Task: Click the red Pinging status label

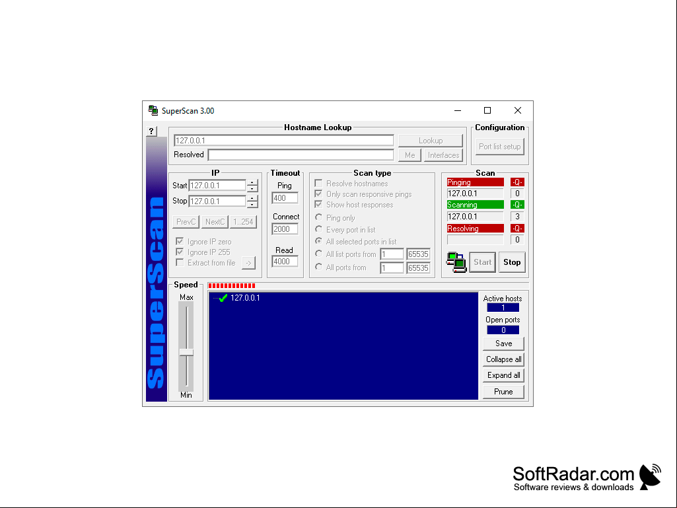Action: 476,182
